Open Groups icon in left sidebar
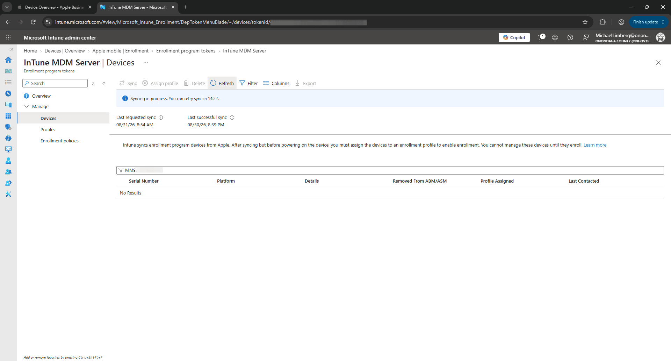Viewport: 671px width, 361px height. pyautogui.click(x=8, y=172)
